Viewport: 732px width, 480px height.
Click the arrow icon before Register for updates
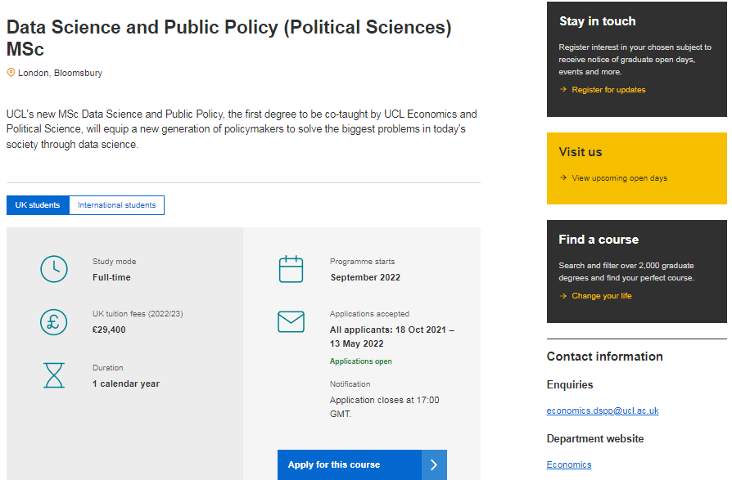point(563,90)
